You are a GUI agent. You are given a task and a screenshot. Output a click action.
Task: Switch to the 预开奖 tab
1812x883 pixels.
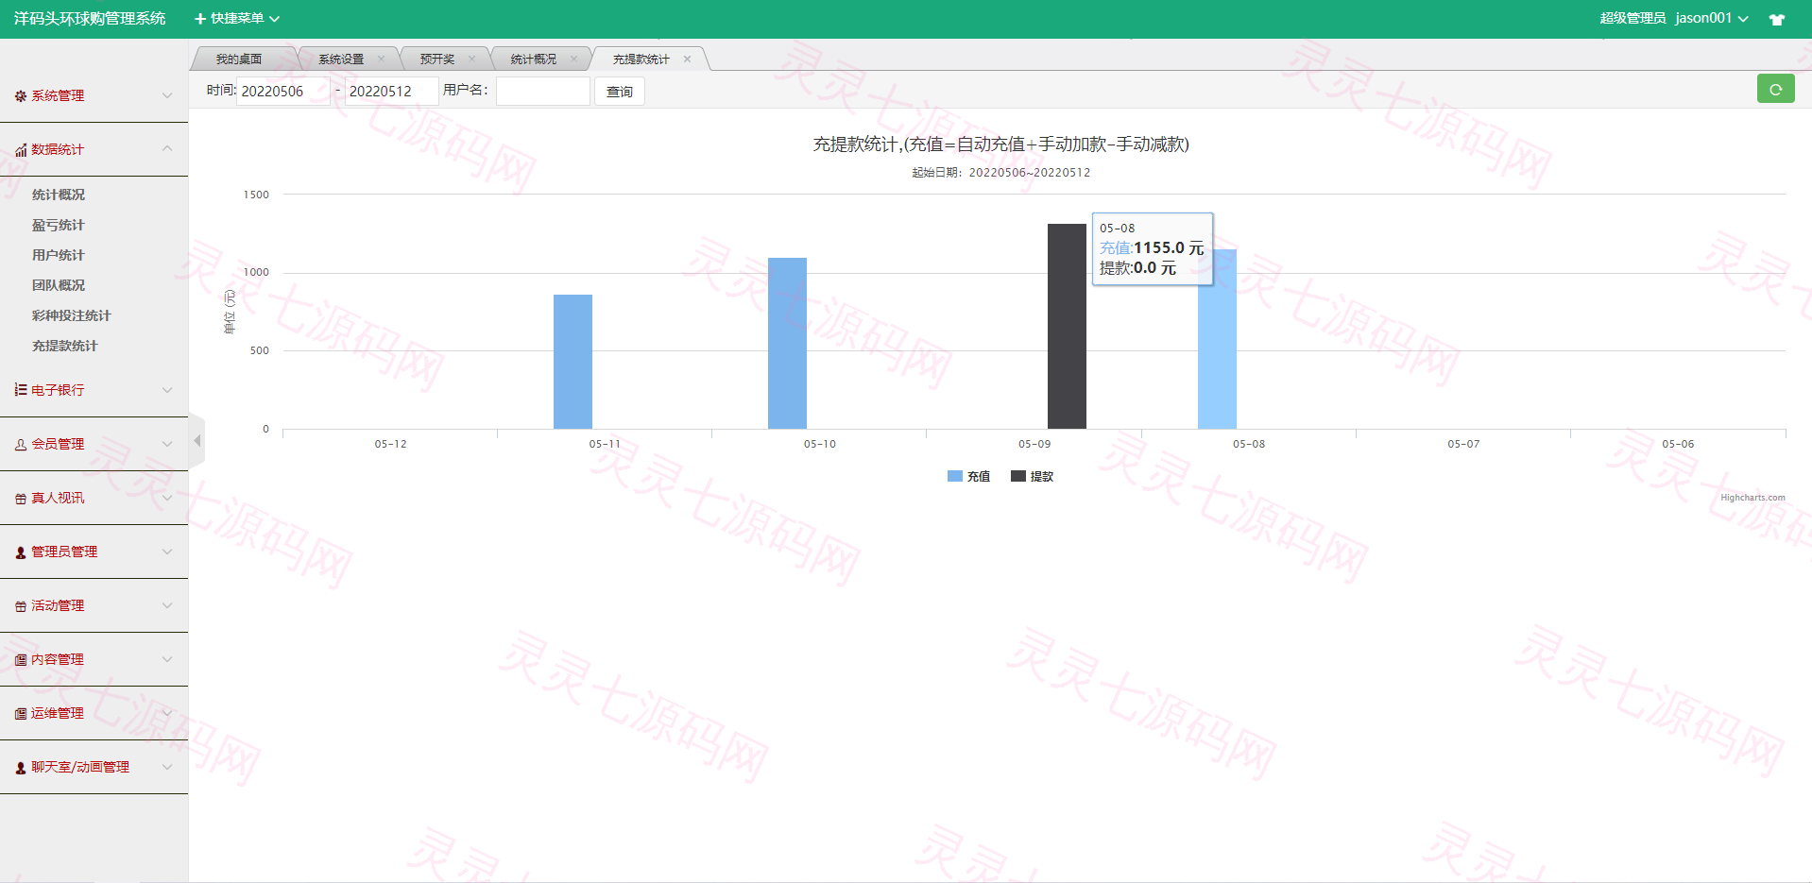click(x=437, y=59)
